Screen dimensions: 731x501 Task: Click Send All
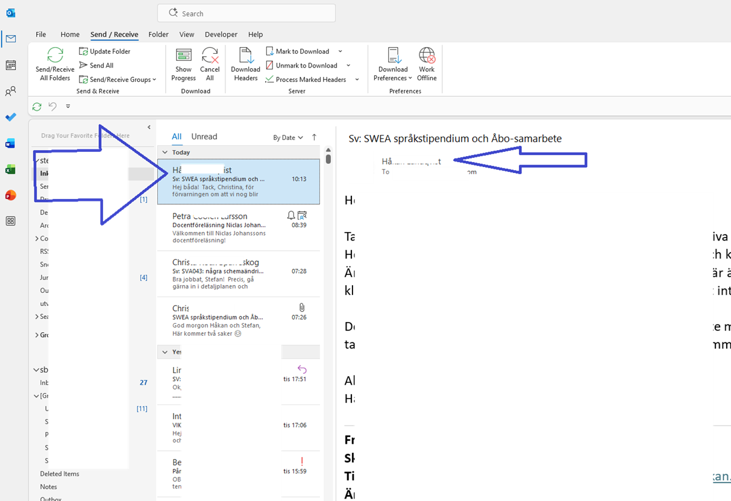pos(96,65)
